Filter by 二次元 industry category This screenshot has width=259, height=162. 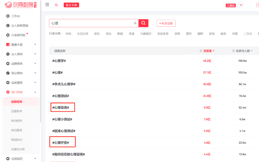pos(248,34)
